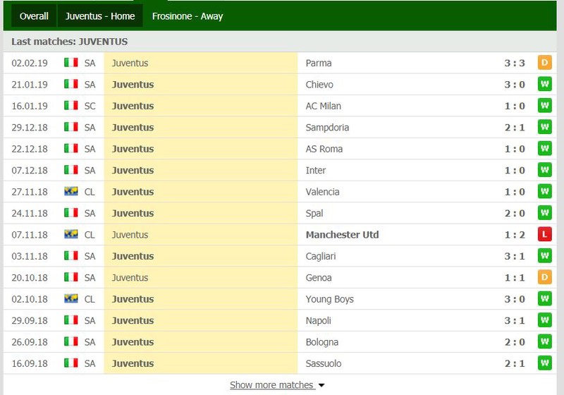Switch to the Overall tab
Image resolution: width=564 pixels, height=395 pixels.
point(34,16)
